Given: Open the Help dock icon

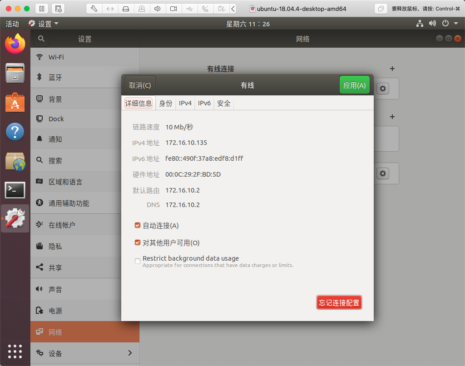Looking at the screenshot, I should (x=15, y=131).
